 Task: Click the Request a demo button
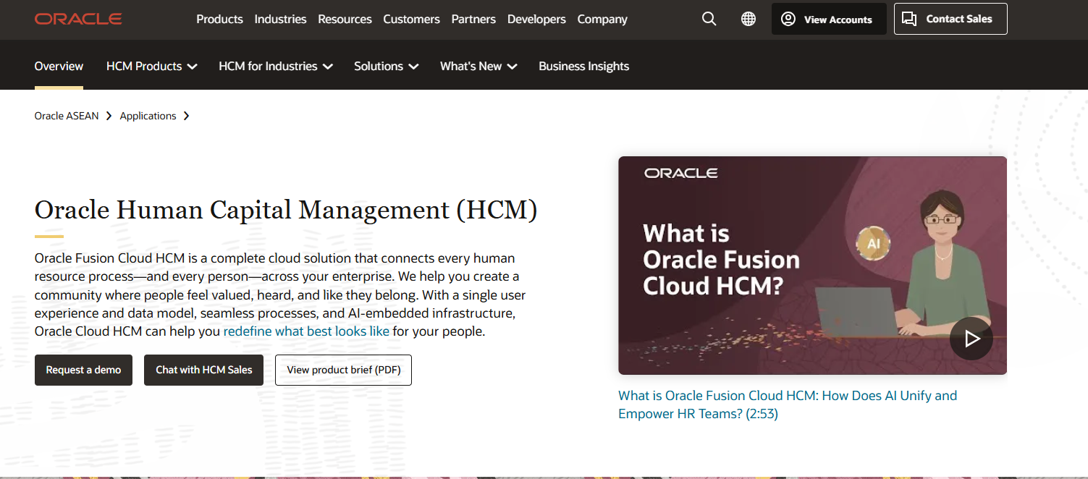click(83, 370)
